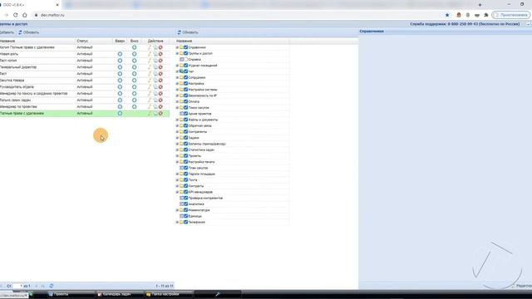Screen dimensions: 532x299
Task: Expand the 'Задачи' tree node
Action: coord(177,138)
